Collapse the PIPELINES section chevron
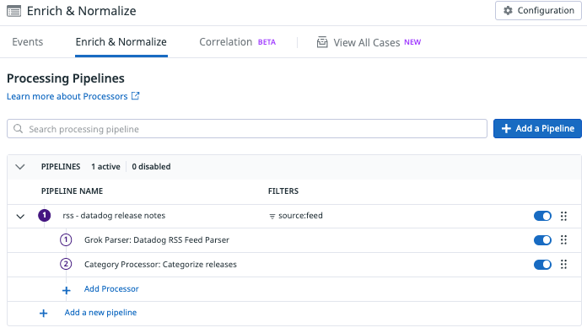This screenshot has height=333, width=587. [20, 167]
